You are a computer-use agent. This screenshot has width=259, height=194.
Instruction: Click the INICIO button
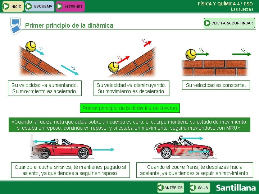tap(13, 6)
